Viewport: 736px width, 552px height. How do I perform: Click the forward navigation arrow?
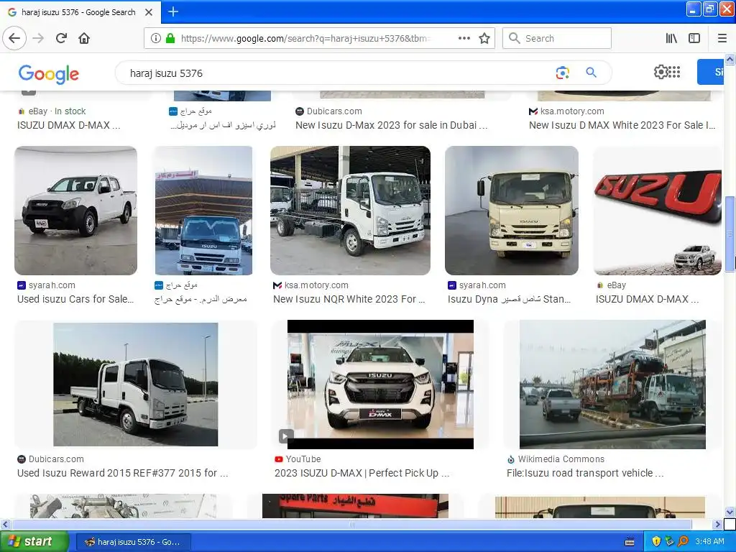point(38,38)
